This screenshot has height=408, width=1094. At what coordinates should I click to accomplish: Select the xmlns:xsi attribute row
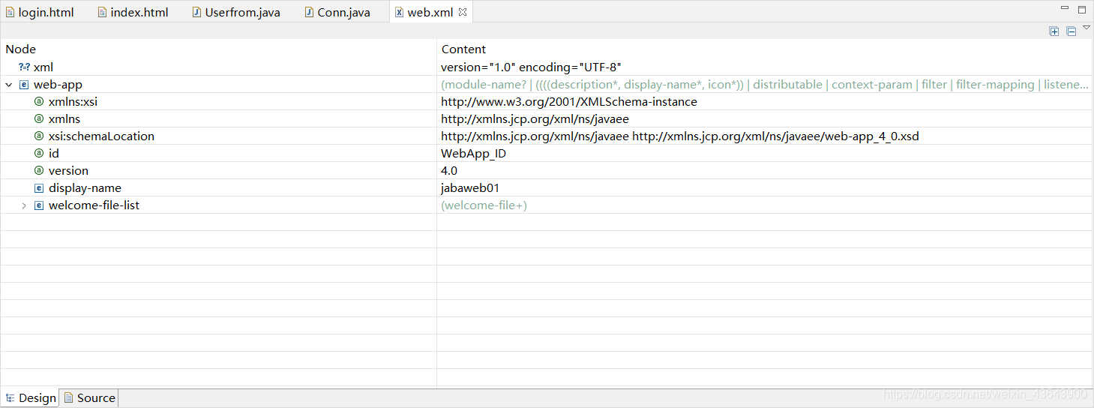pos(546,102)
